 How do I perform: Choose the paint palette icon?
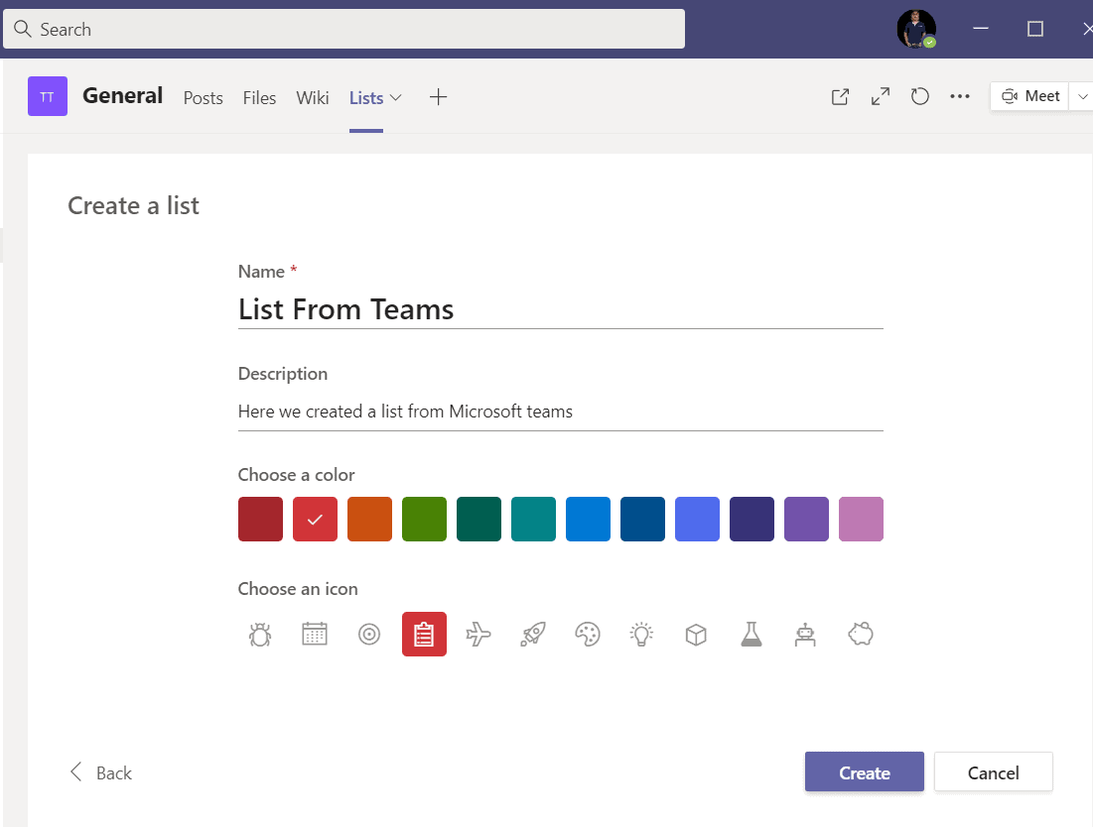[x=588, y=634]
